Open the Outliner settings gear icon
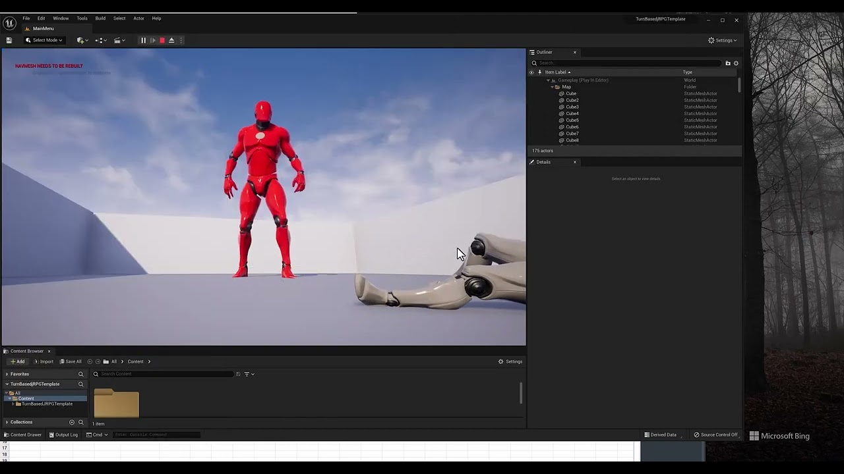Screen dimensions: 844x474 [x=736, y=63]
